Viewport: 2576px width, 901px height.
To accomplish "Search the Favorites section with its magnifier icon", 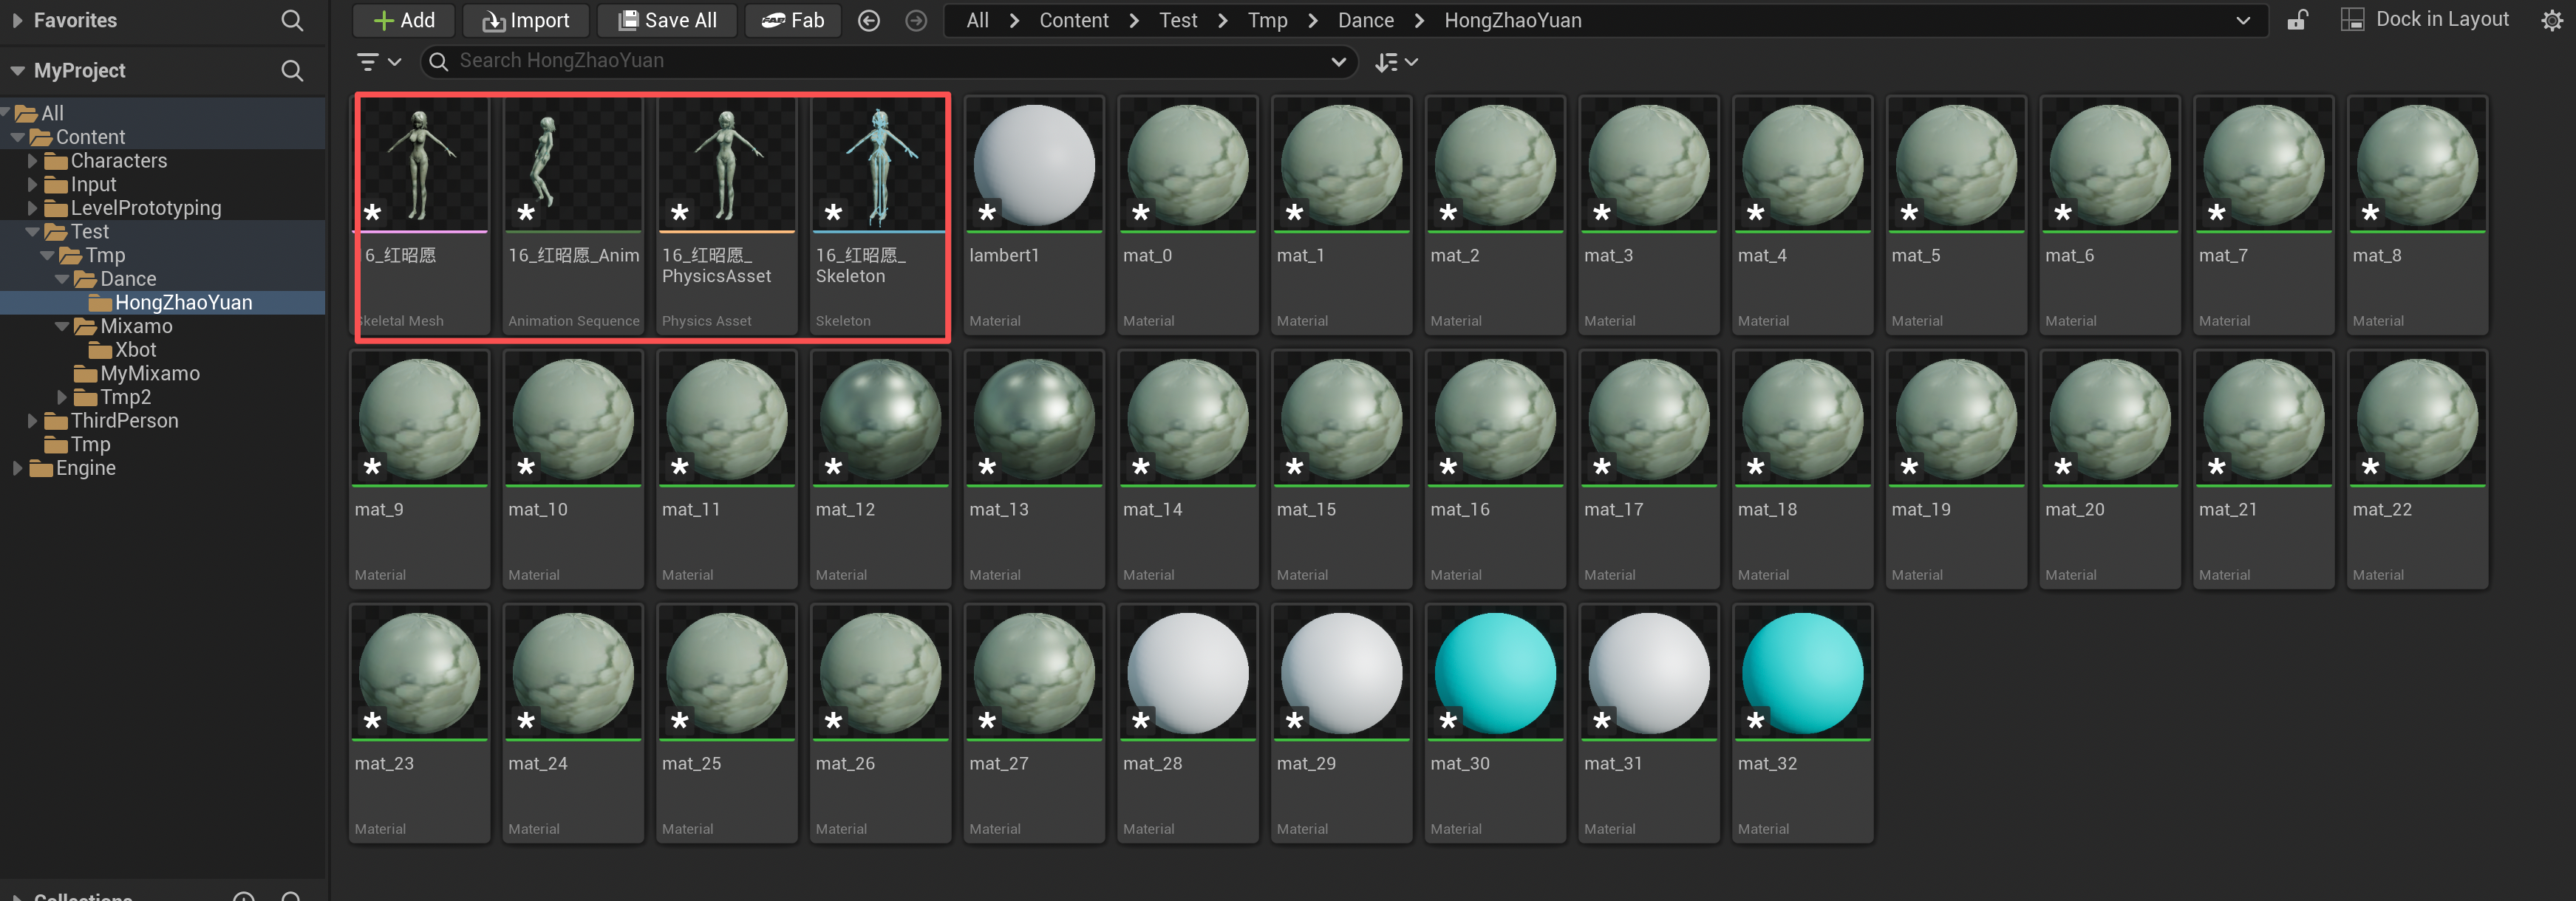I will coord(291,20).
